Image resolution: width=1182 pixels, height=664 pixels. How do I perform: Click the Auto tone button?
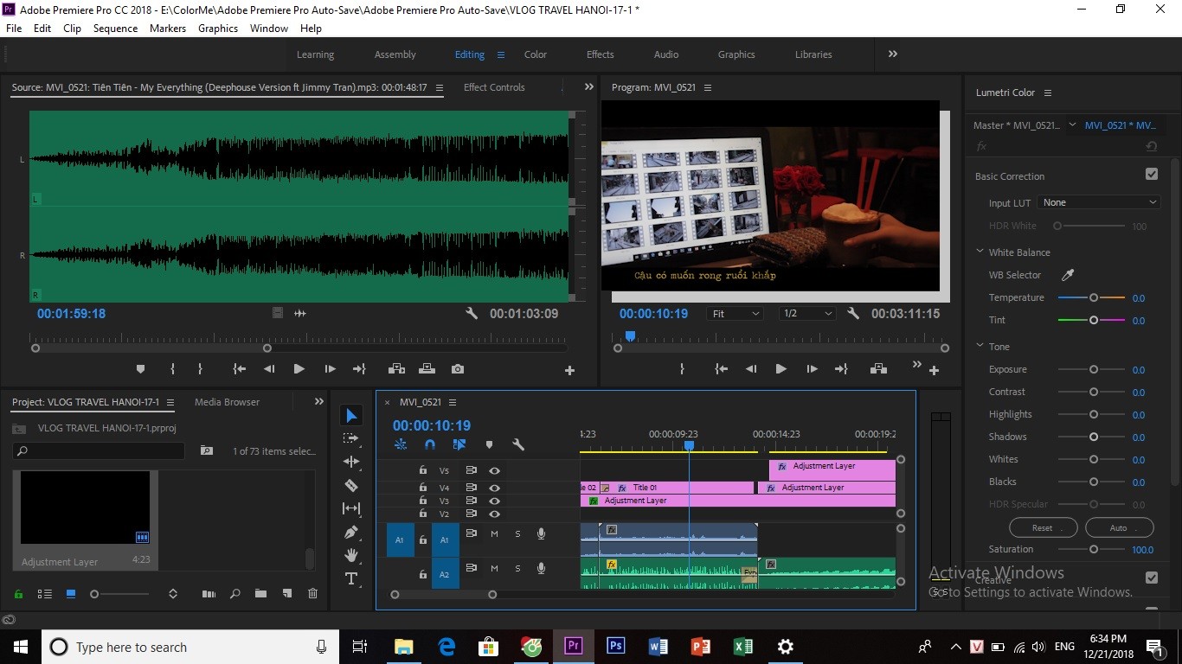(x=1119, y=527)
